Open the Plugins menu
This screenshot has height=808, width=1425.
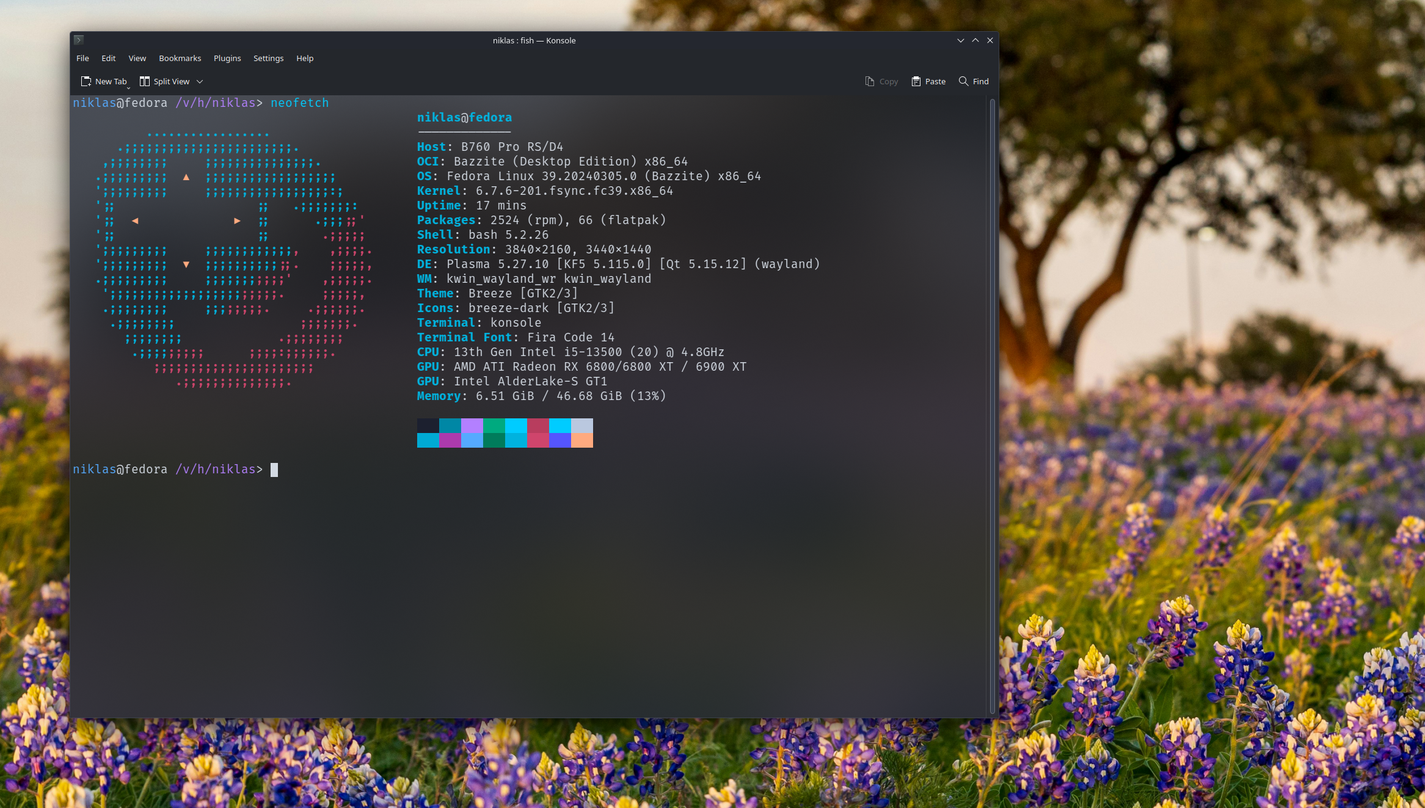click(x=227, y=58)
